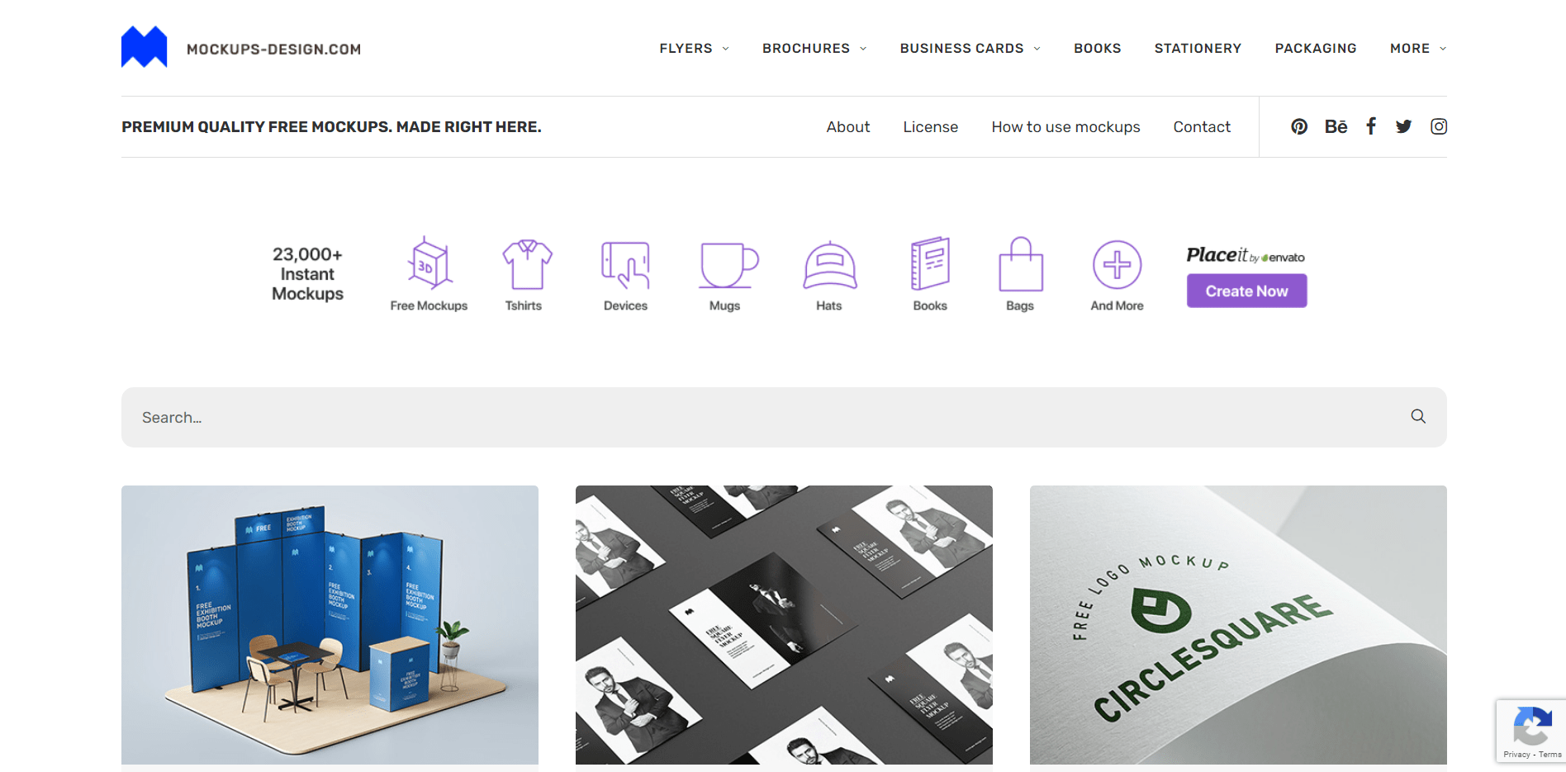Click the Books mockup icon
Screen dimensions: 1566x772
[930, 264]
